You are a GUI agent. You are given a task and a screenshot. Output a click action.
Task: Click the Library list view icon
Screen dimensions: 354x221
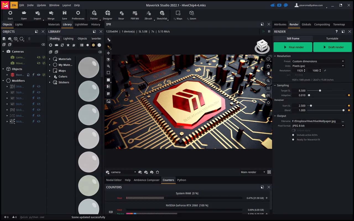(82, 45)
